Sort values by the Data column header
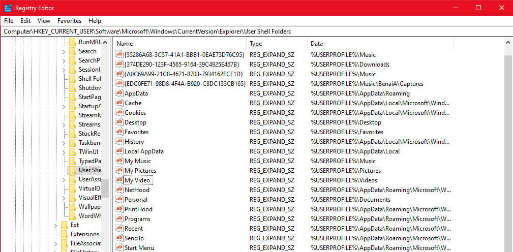The width and height of the screenshot is (513, 252). (x=380, y=44)
